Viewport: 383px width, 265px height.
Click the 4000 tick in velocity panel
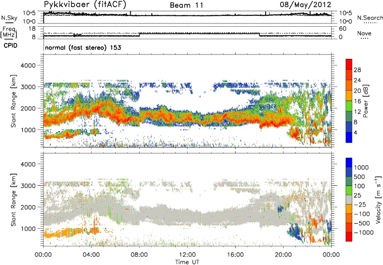coord(28,164)
